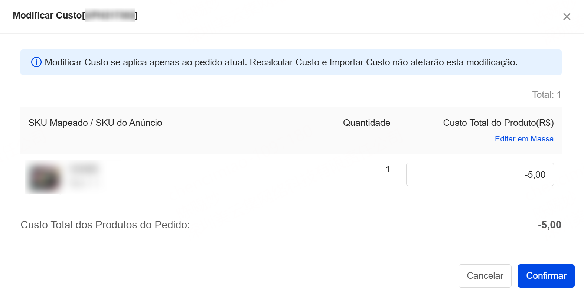Click the SKU Mapeado / SKU do Anúncio header
Screen dimensions: 584x297
(95, 123)
